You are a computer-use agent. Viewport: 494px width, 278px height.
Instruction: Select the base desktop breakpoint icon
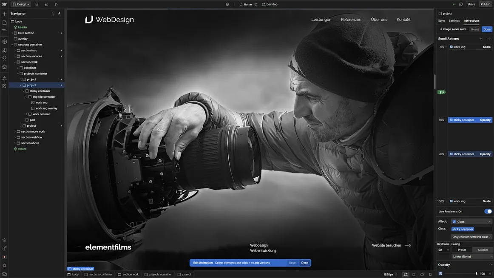(406, 275)
